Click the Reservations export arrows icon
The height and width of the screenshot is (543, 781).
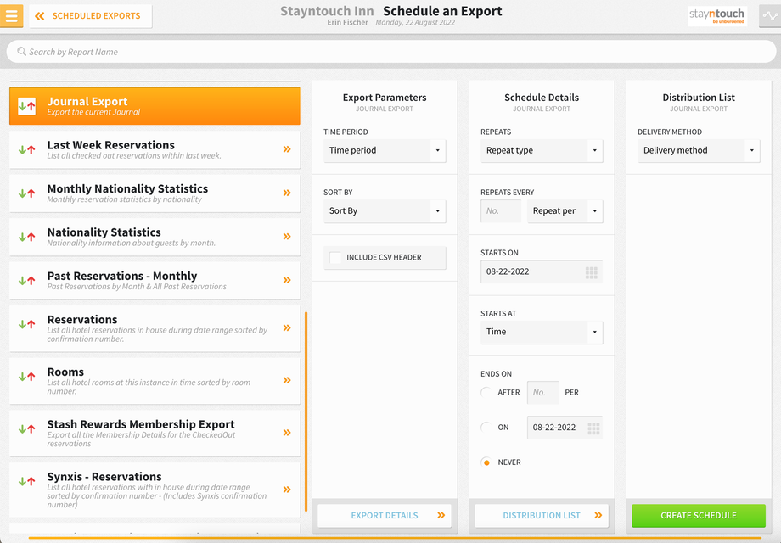click(x=27, y=324)
